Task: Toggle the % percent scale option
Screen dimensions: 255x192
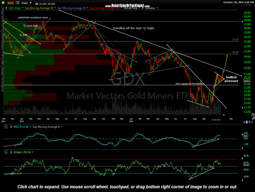Action: click(249, 122)
